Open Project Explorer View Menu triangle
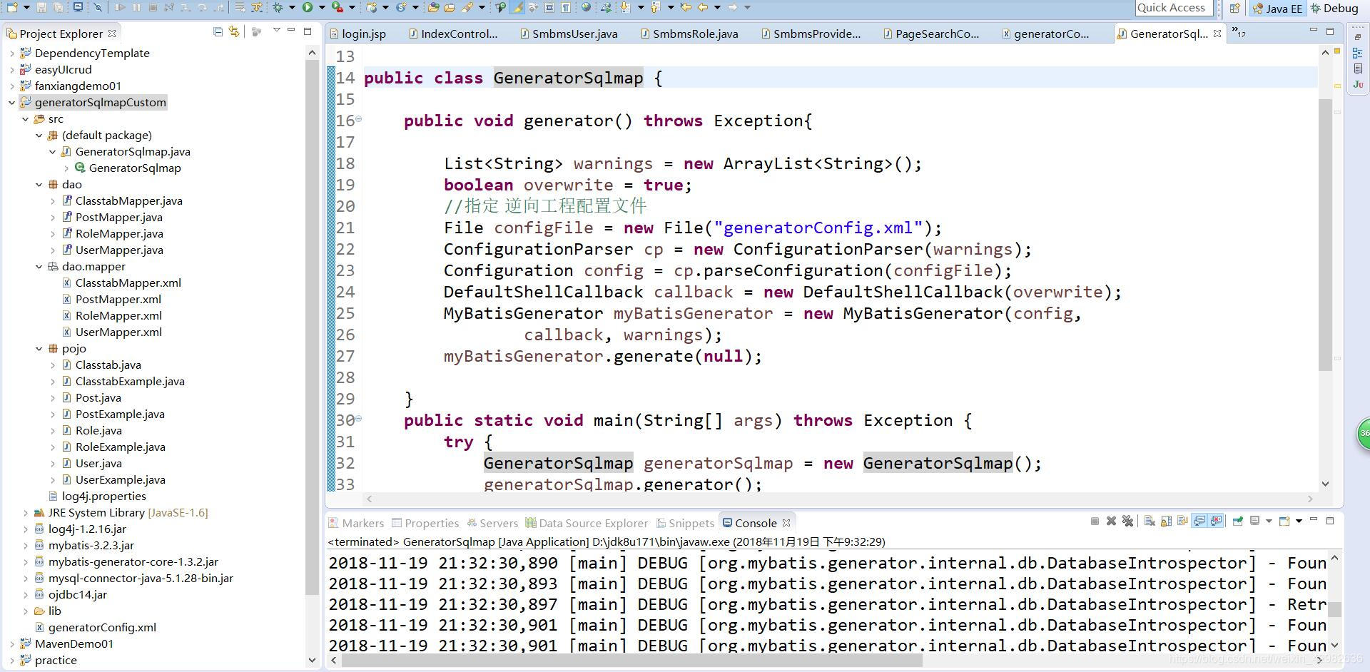This screenshot has width=1370, height=672. (277, 30)
